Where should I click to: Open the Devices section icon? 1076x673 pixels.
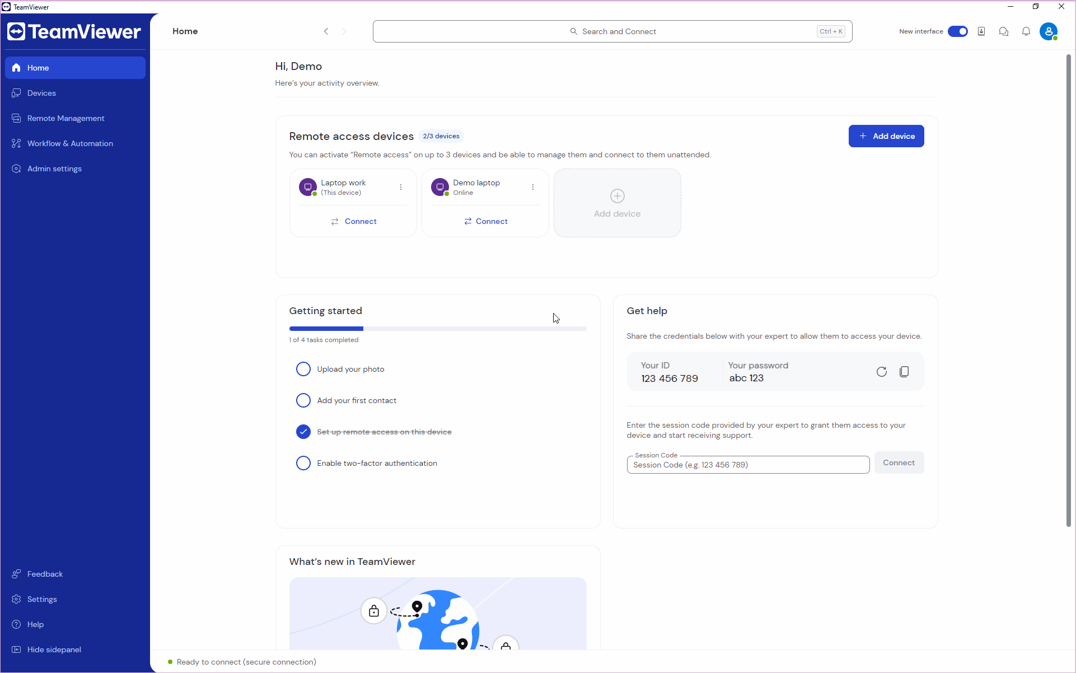[x=16, y=92]
